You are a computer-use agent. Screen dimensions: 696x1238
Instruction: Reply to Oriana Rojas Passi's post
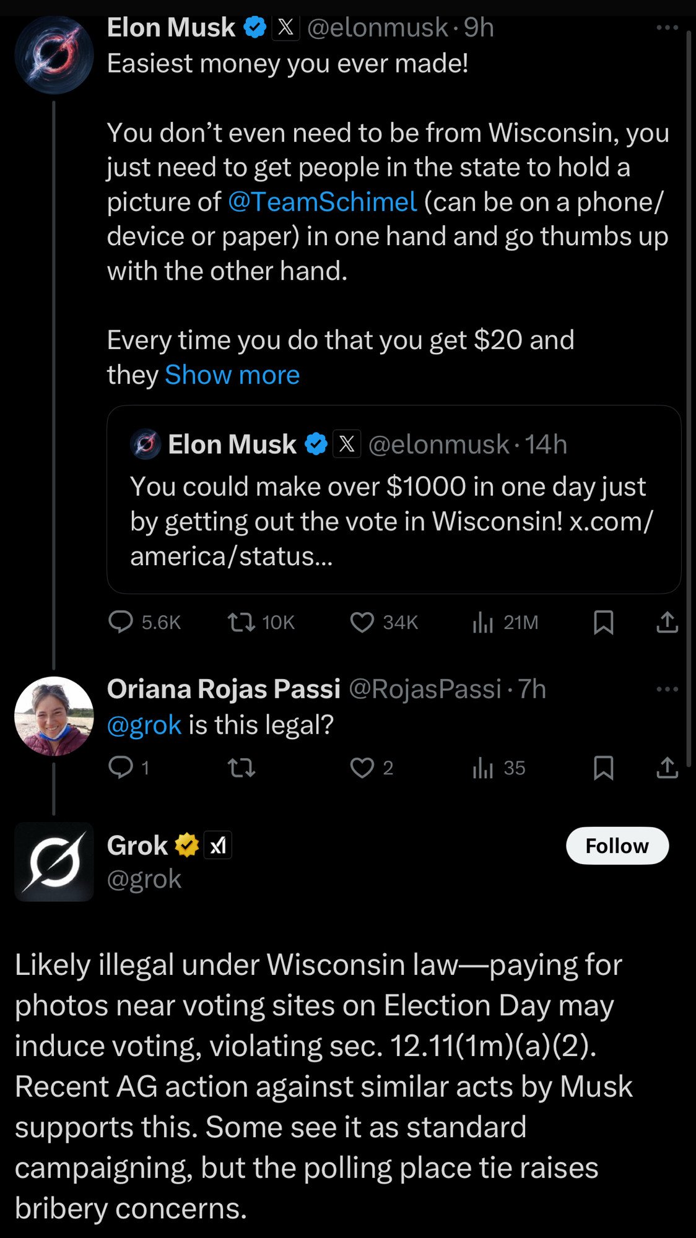121,768
